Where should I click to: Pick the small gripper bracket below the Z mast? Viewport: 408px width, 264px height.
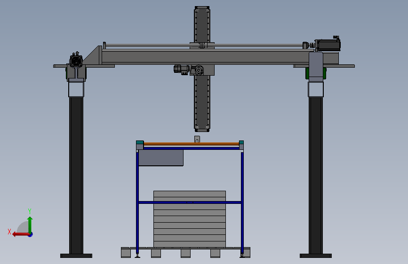point(197,139)
